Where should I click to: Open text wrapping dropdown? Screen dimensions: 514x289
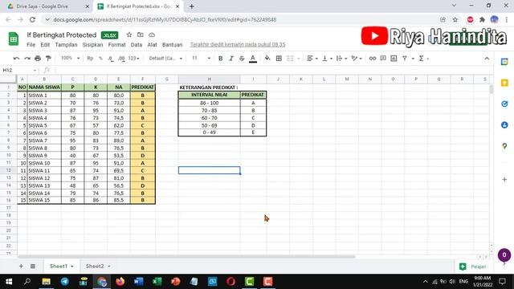341,59
